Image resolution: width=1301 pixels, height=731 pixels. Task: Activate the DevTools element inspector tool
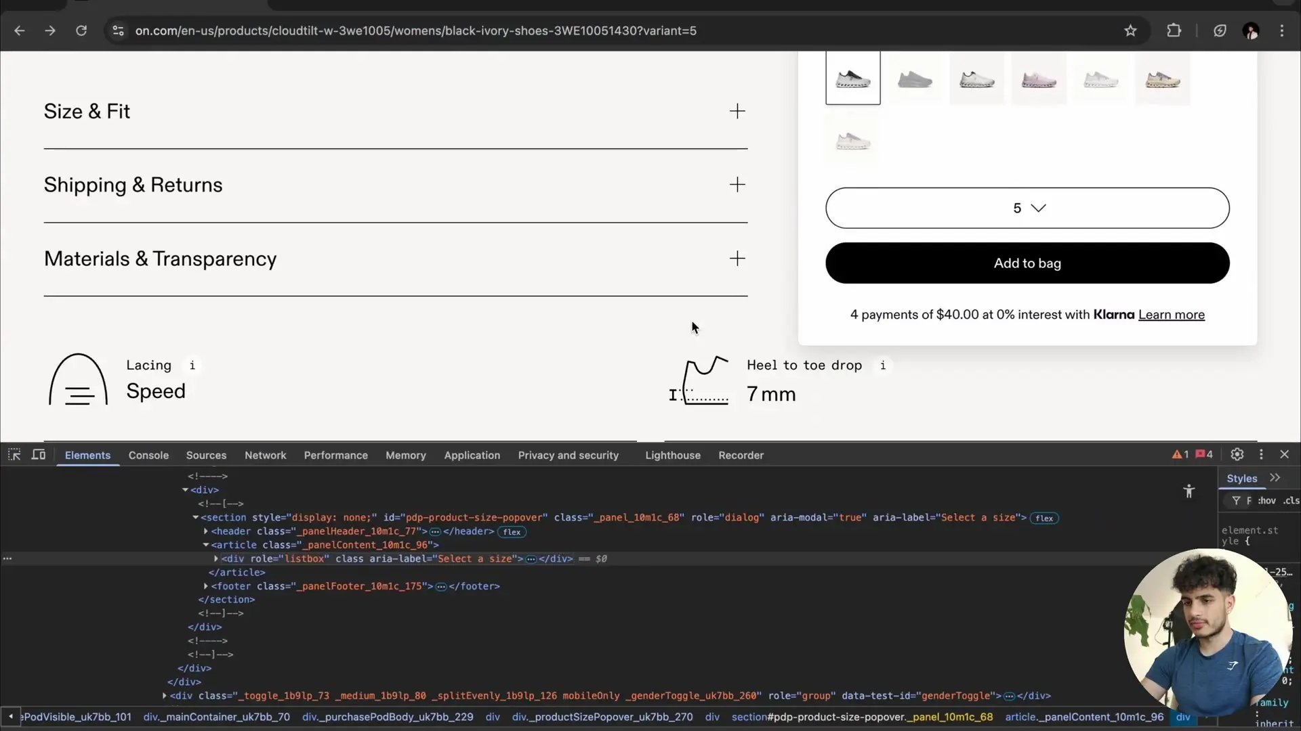(x=14, y=455)
